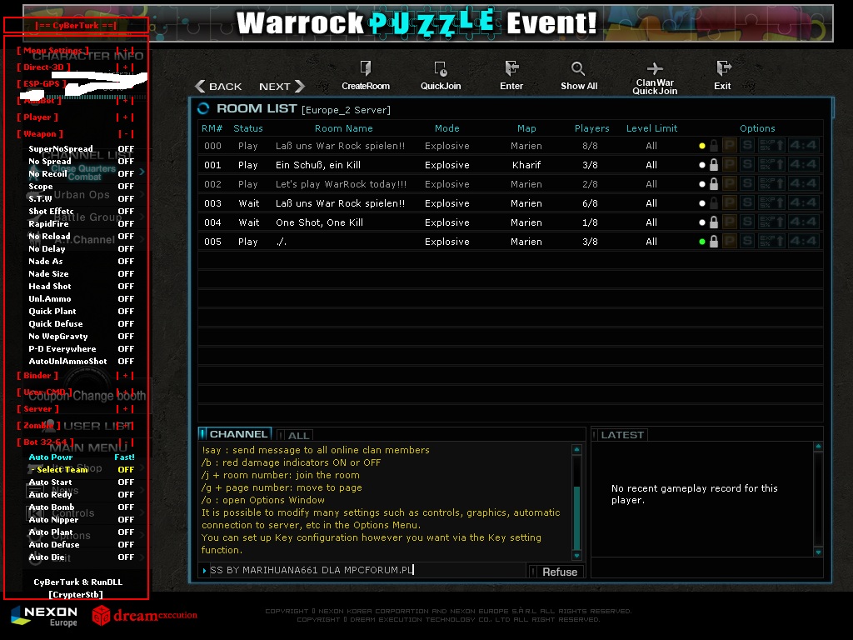The width and height of the screenshot is (853, 640).
Task: Click the Nexon Europe logo
Action: (44, 617)
